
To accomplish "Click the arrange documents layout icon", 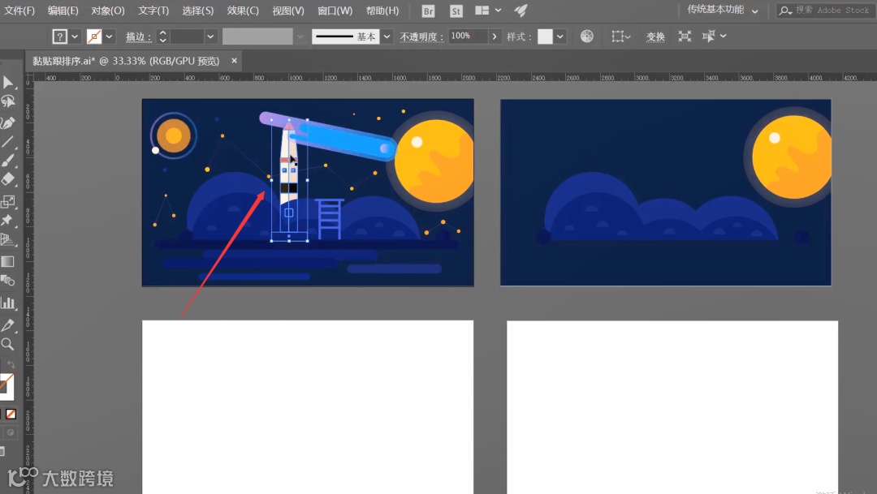I will tap(482, 10).
